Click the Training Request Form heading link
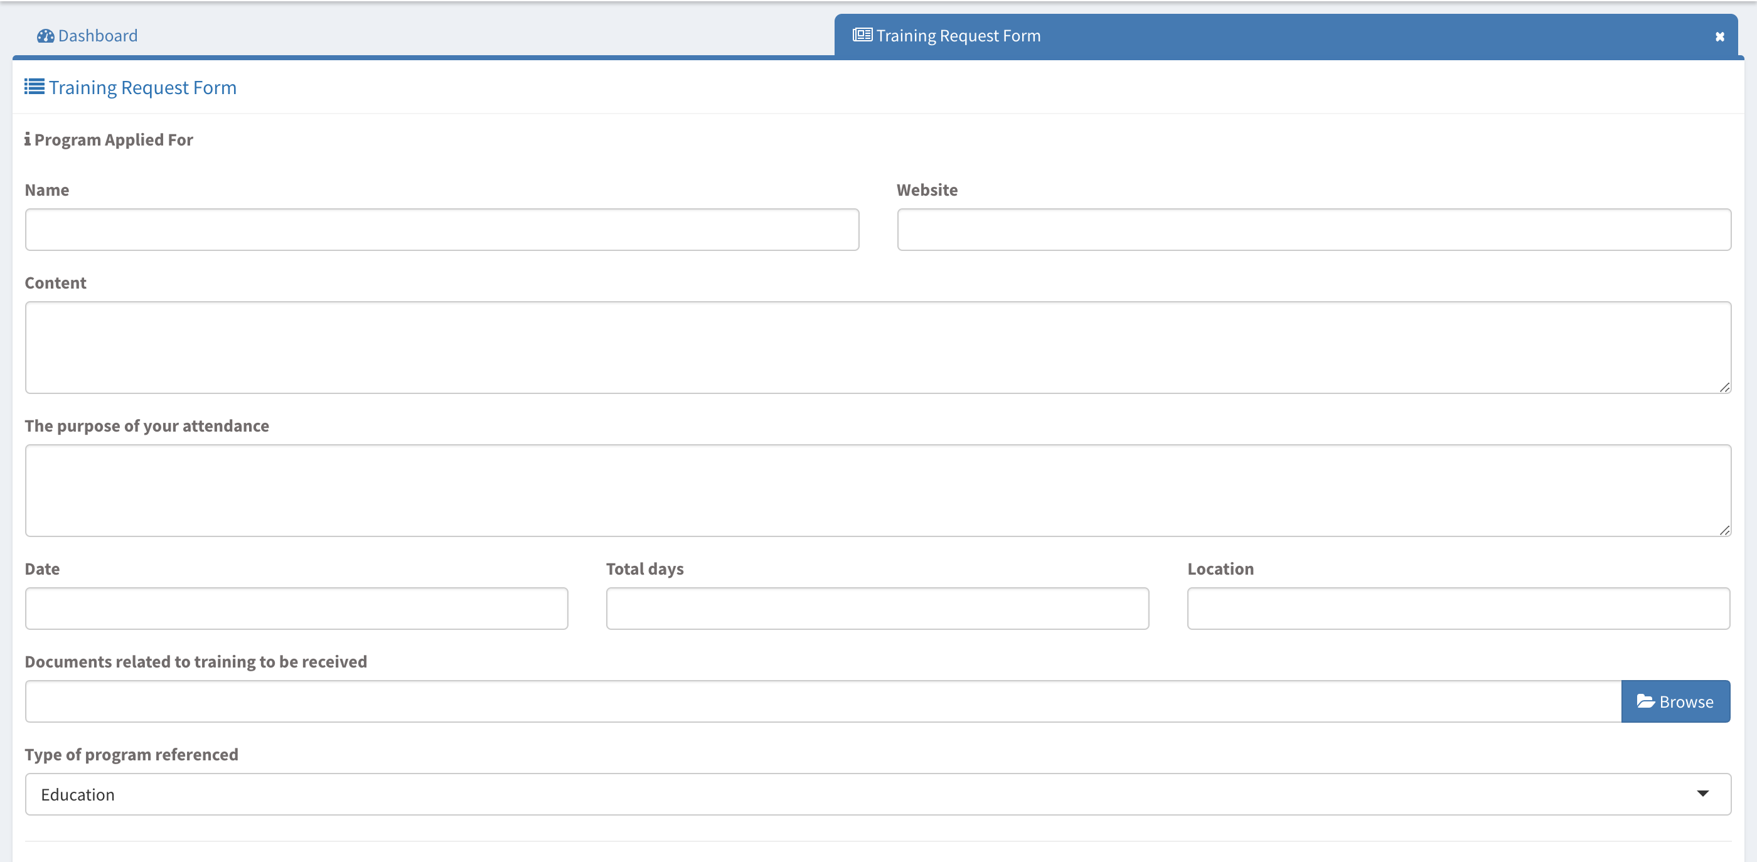Viewport: 1757px width, 862px height. point(142,88)
